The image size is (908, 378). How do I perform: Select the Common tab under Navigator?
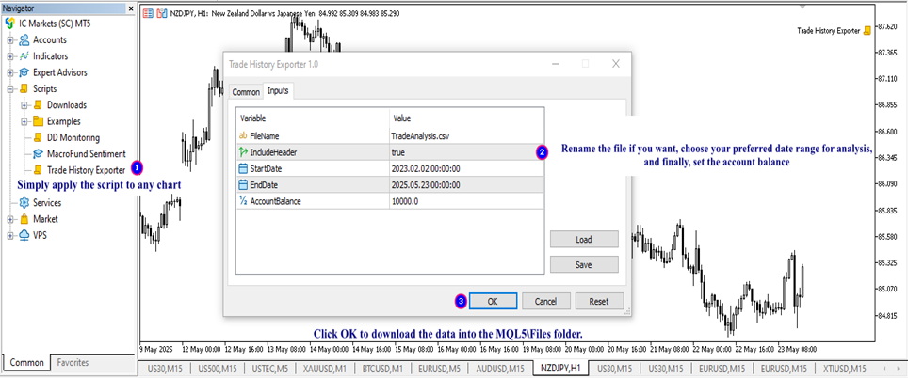click(x=26, y=362)
